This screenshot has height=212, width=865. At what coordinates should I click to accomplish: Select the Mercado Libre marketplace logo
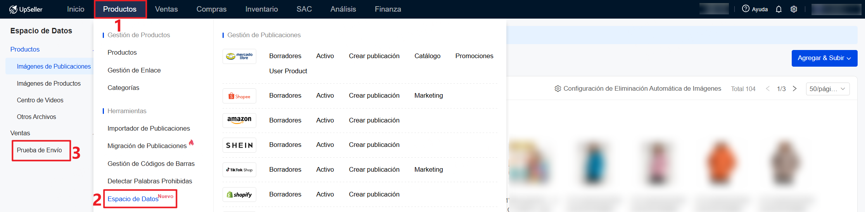(239, 56)
